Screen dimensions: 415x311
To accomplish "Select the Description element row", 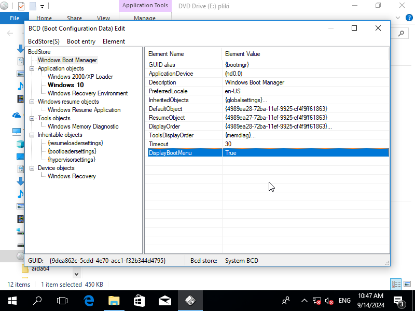I will [x=268, y=82].
